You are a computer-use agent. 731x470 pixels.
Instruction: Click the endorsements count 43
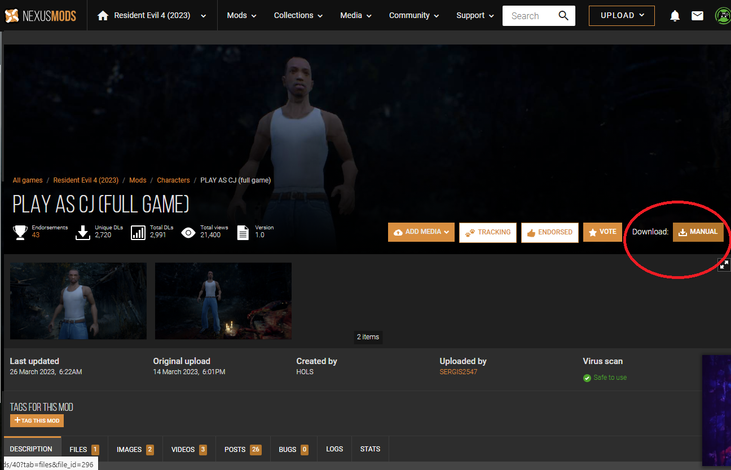pos(36,235)
